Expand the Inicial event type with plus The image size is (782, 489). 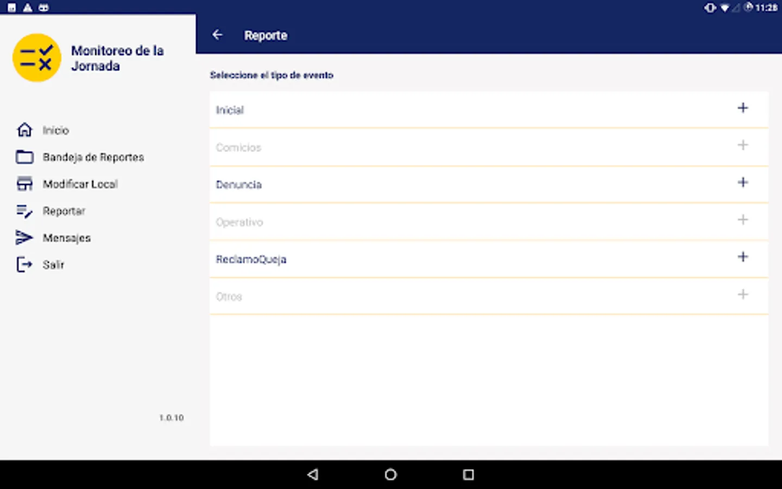click(743, 108)
